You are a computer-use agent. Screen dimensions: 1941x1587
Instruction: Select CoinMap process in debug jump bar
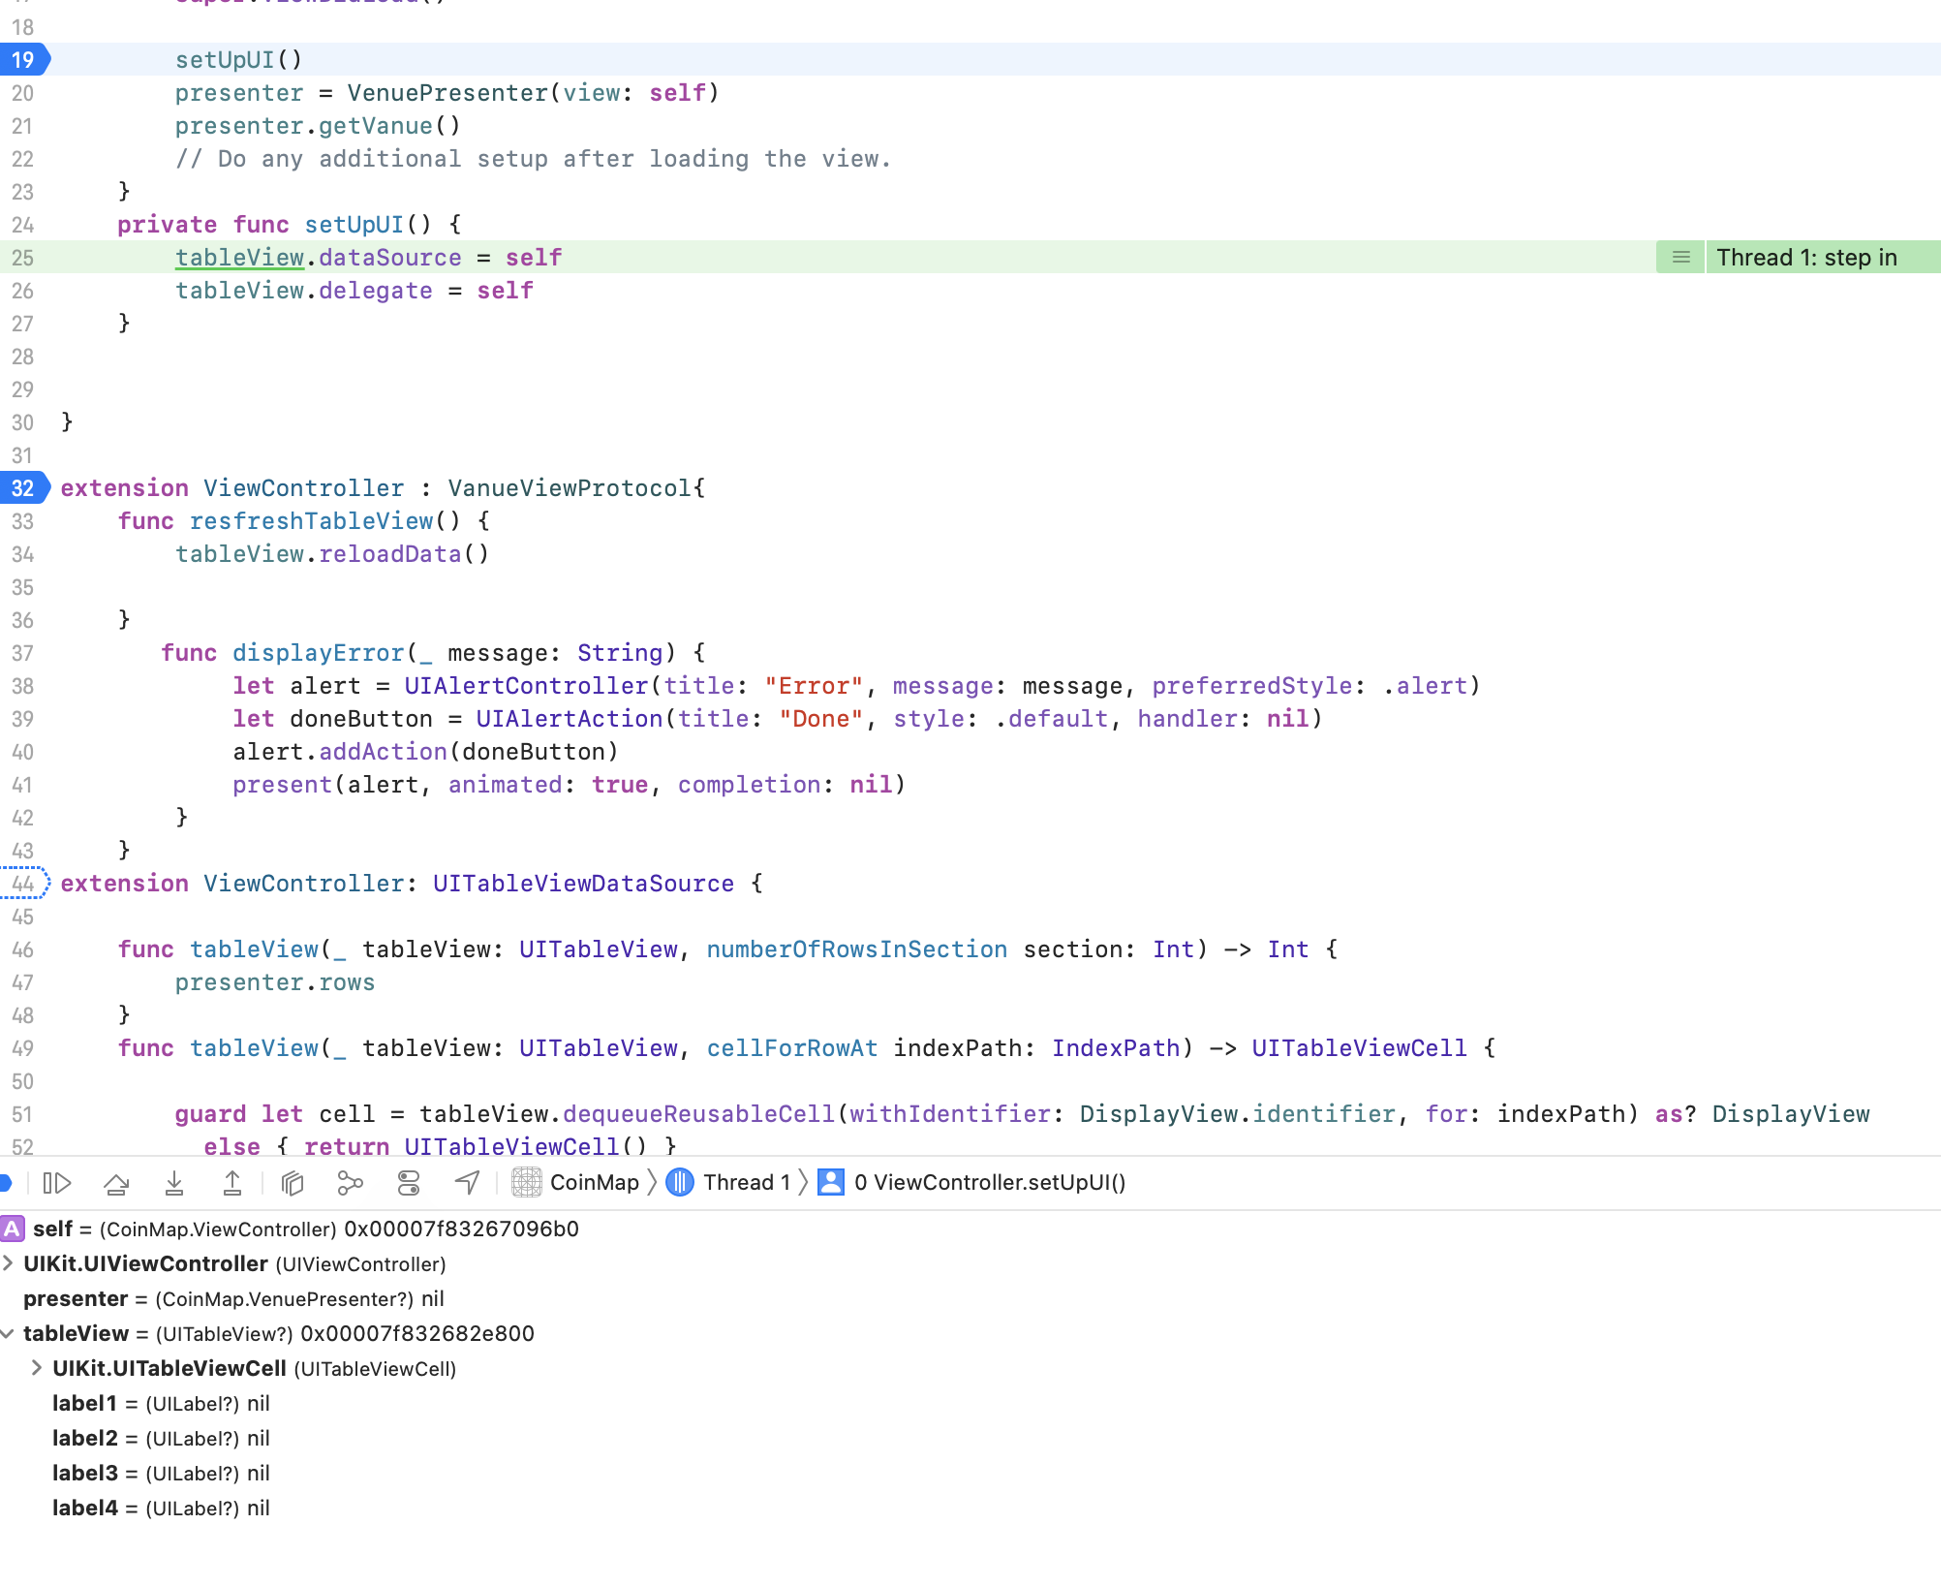point(575,1182)
